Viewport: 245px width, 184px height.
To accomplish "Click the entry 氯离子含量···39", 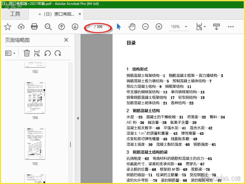I will tap(183, 122).
